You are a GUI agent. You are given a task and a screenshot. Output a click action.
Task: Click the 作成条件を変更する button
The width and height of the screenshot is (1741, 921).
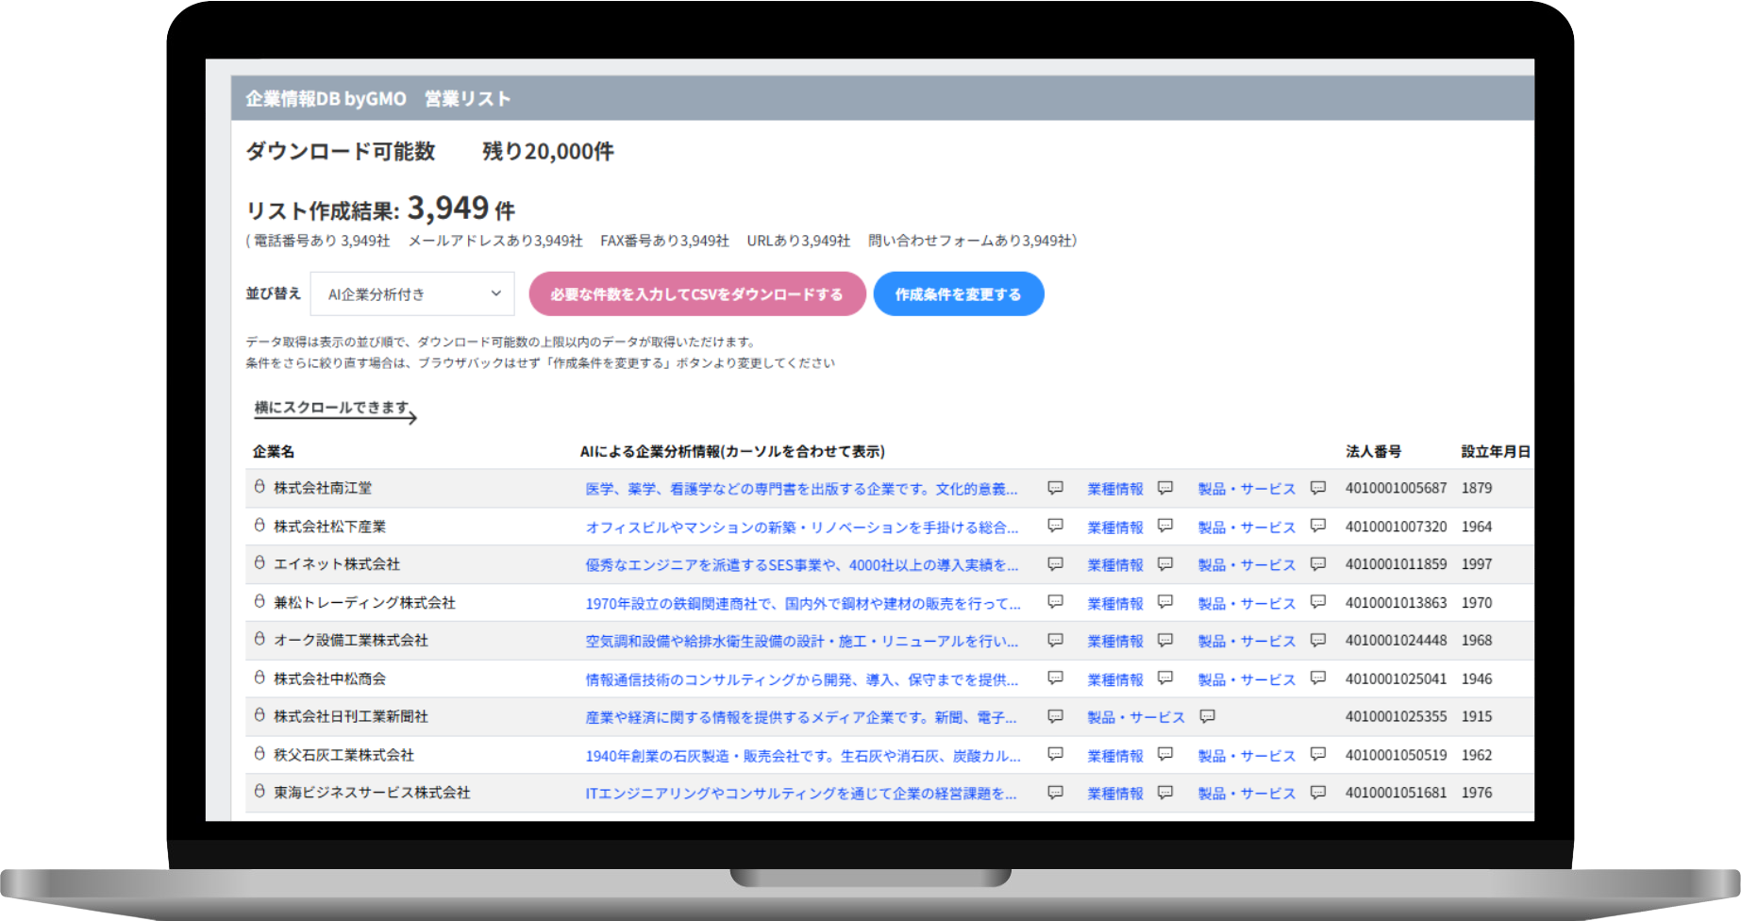pyautogui.click(x=958, y=294)
